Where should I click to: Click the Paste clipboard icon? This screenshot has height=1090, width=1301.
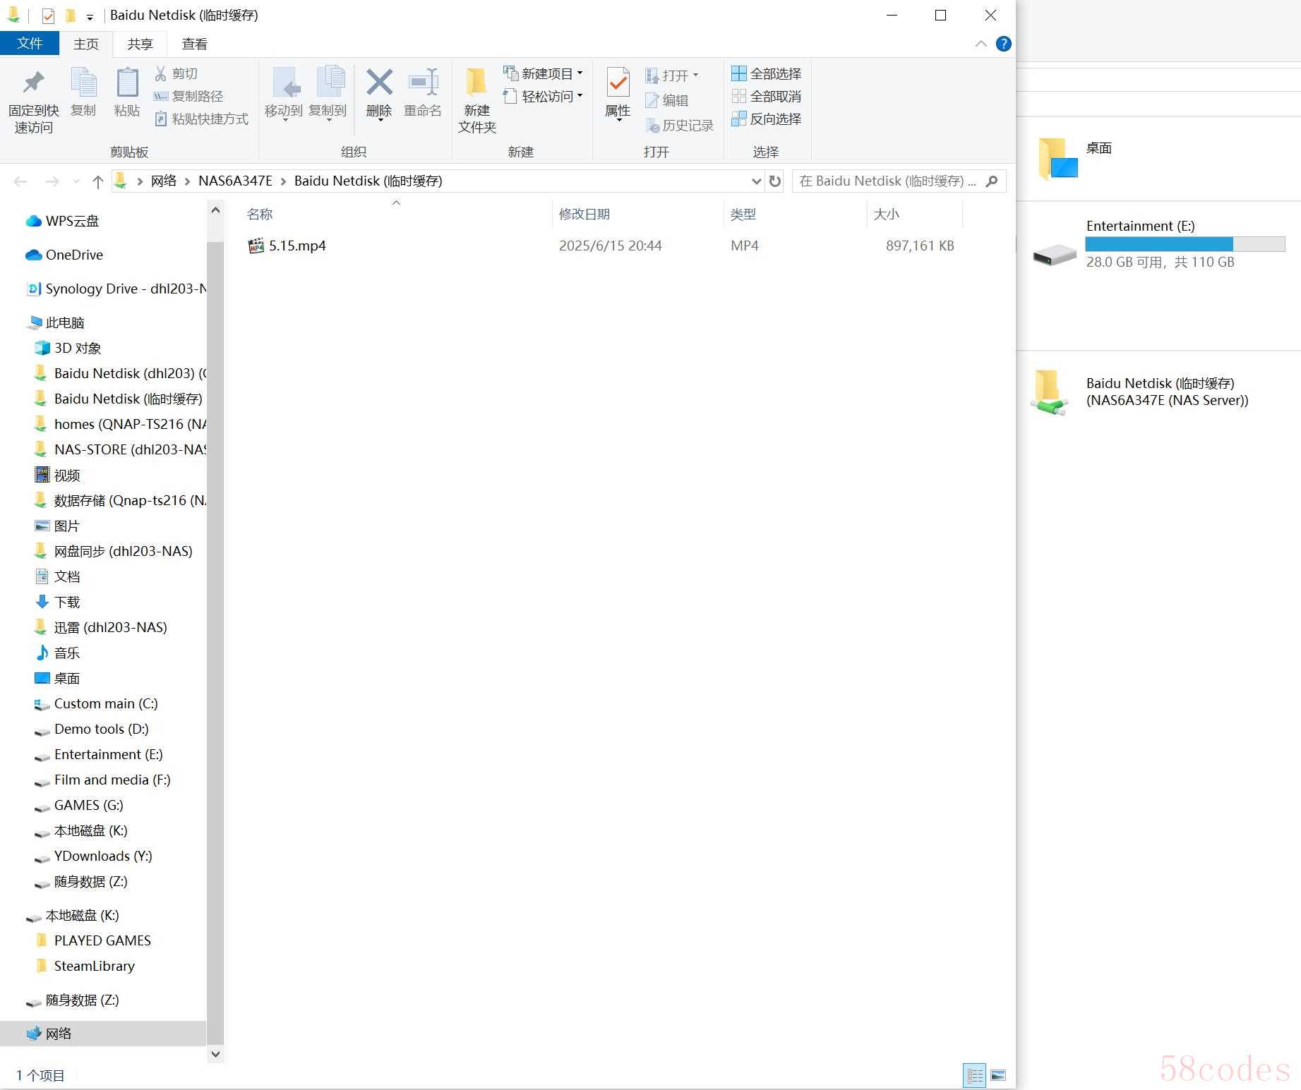[127, 83]
